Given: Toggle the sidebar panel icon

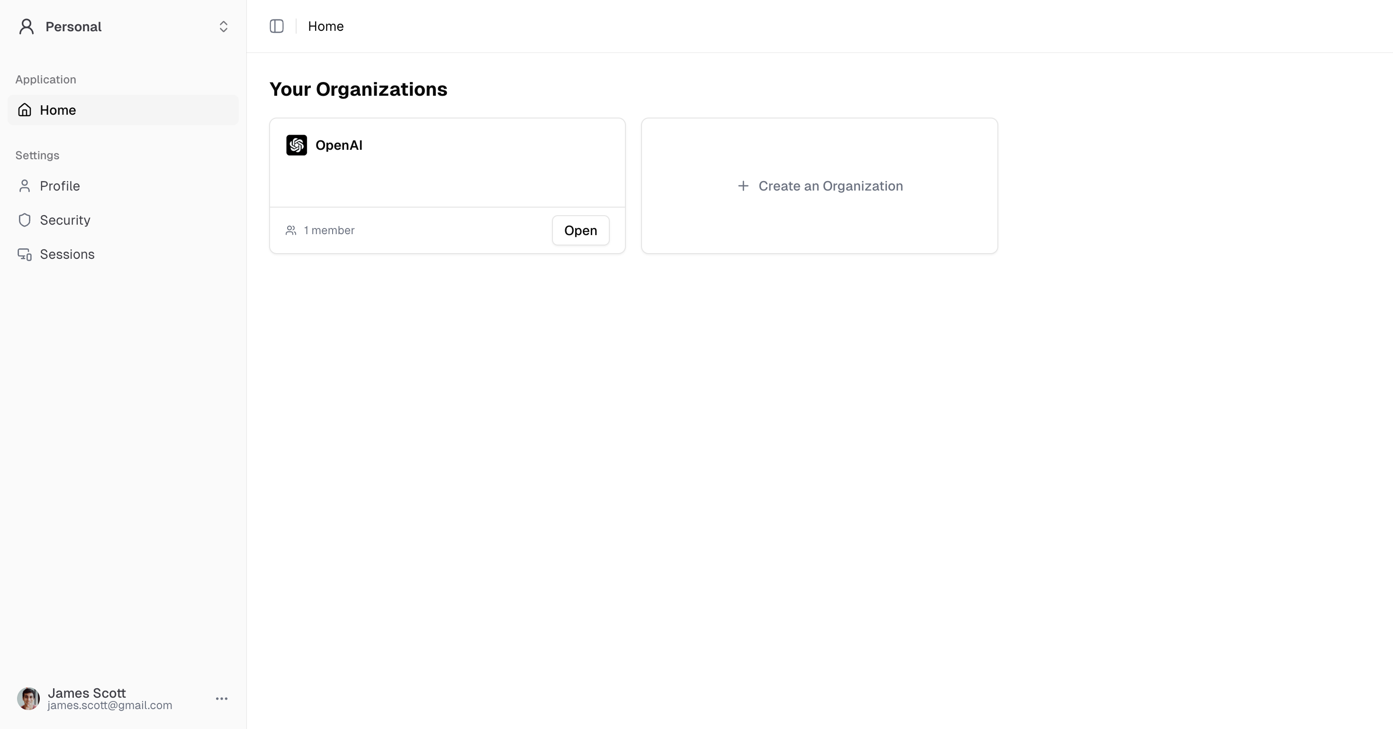Looking at the screenshot, I should [276, 26].
